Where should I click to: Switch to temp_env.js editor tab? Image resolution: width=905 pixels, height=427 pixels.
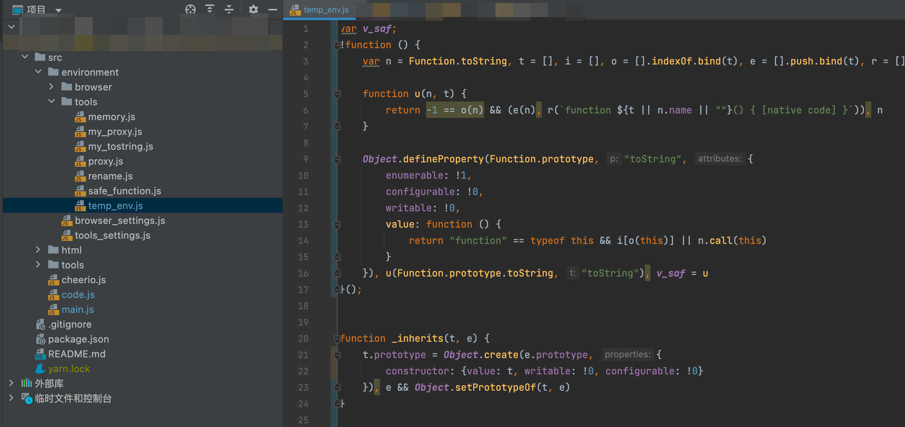(320, 10)
